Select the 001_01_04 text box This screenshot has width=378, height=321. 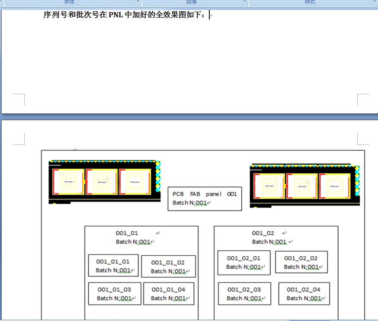[x=169, y=294]
